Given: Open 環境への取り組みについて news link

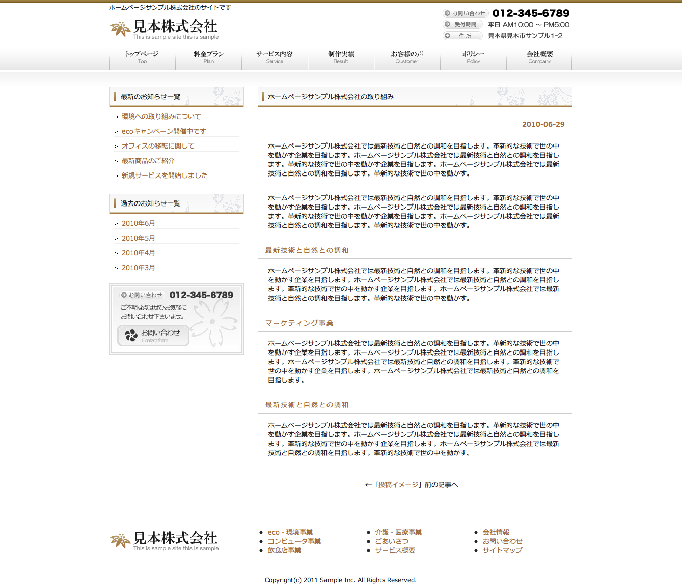Looking at the screenshot, I should pos(161,116).
